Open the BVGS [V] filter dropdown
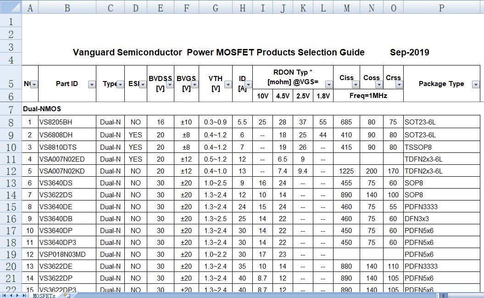Screen dimensions: 484x298 point(195,84)
